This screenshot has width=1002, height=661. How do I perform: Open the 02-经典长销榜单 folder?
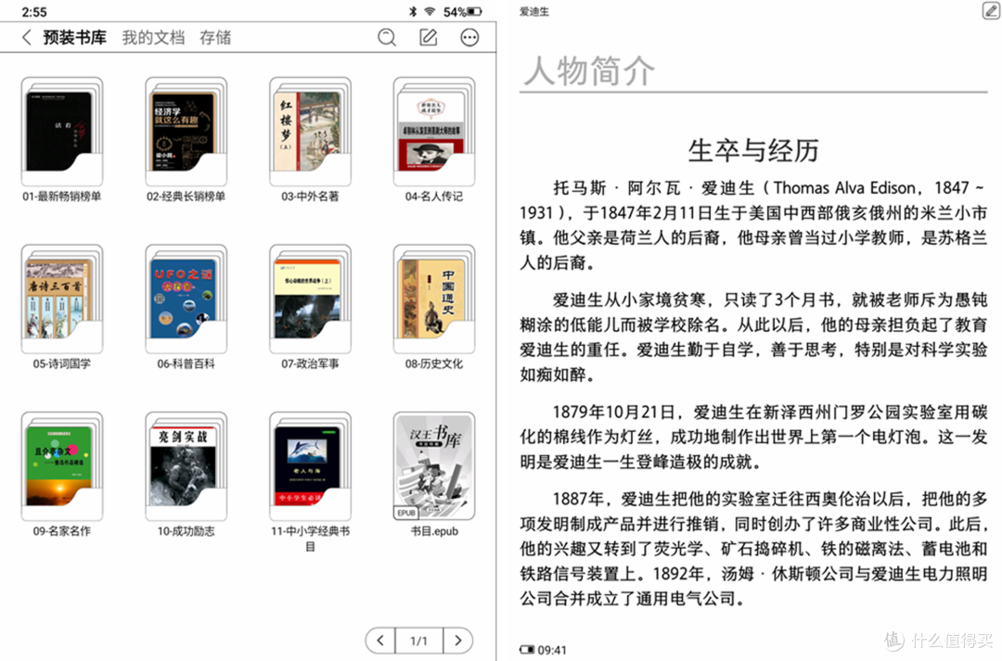pyautogui.click(x=186, y=140)
